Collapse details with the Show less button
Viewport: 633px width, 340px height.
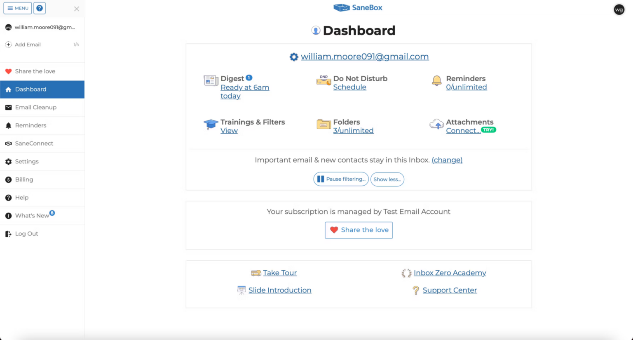pyautogui.click(x=387, y=179)
